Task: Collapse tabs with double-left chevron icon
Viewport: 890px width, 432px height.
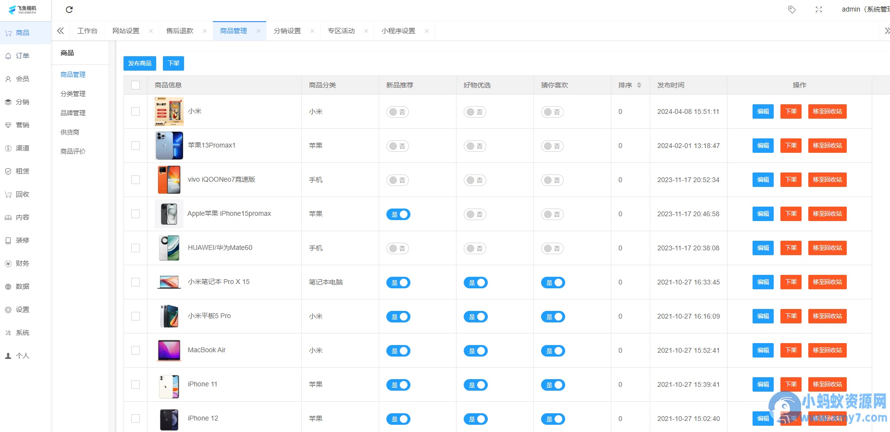Action: click(61, 31)
